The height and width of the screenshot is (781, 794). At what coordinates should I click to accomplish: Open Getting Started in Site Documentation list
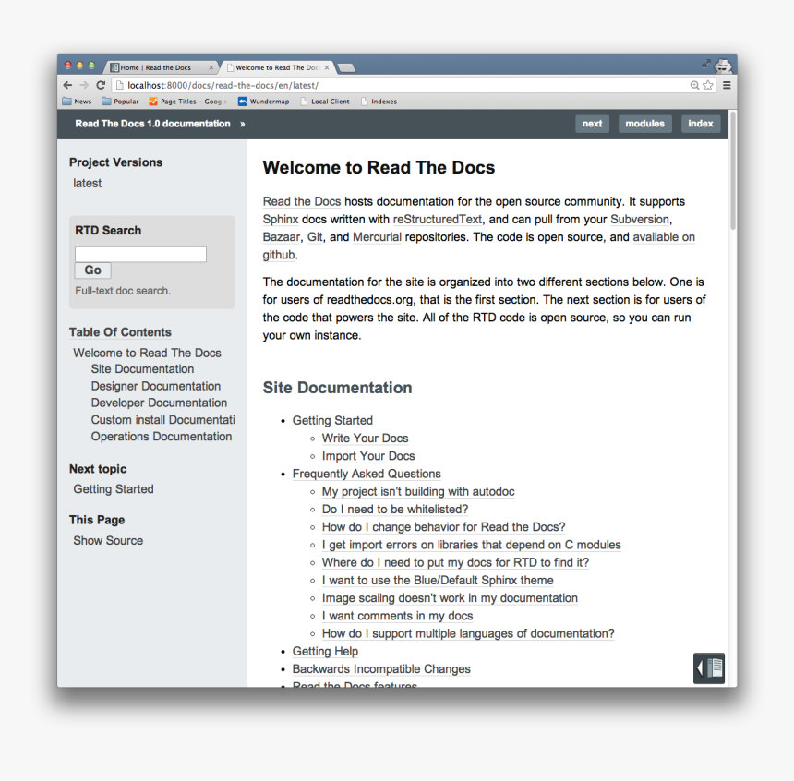coord(332,420)
